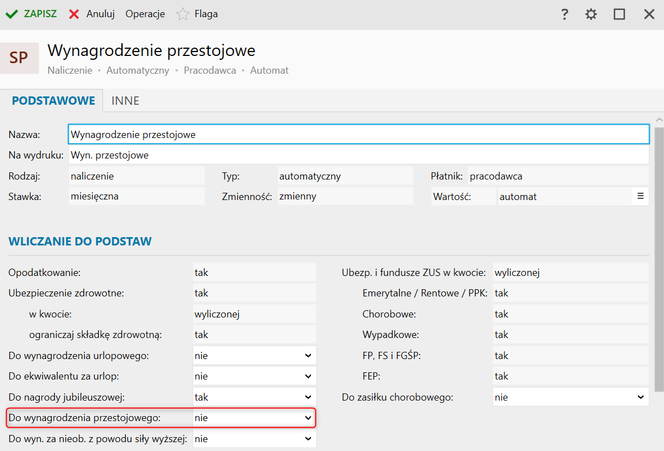Click the red Anuluj cross icon
664x451 pixels.
pos(74,14)
